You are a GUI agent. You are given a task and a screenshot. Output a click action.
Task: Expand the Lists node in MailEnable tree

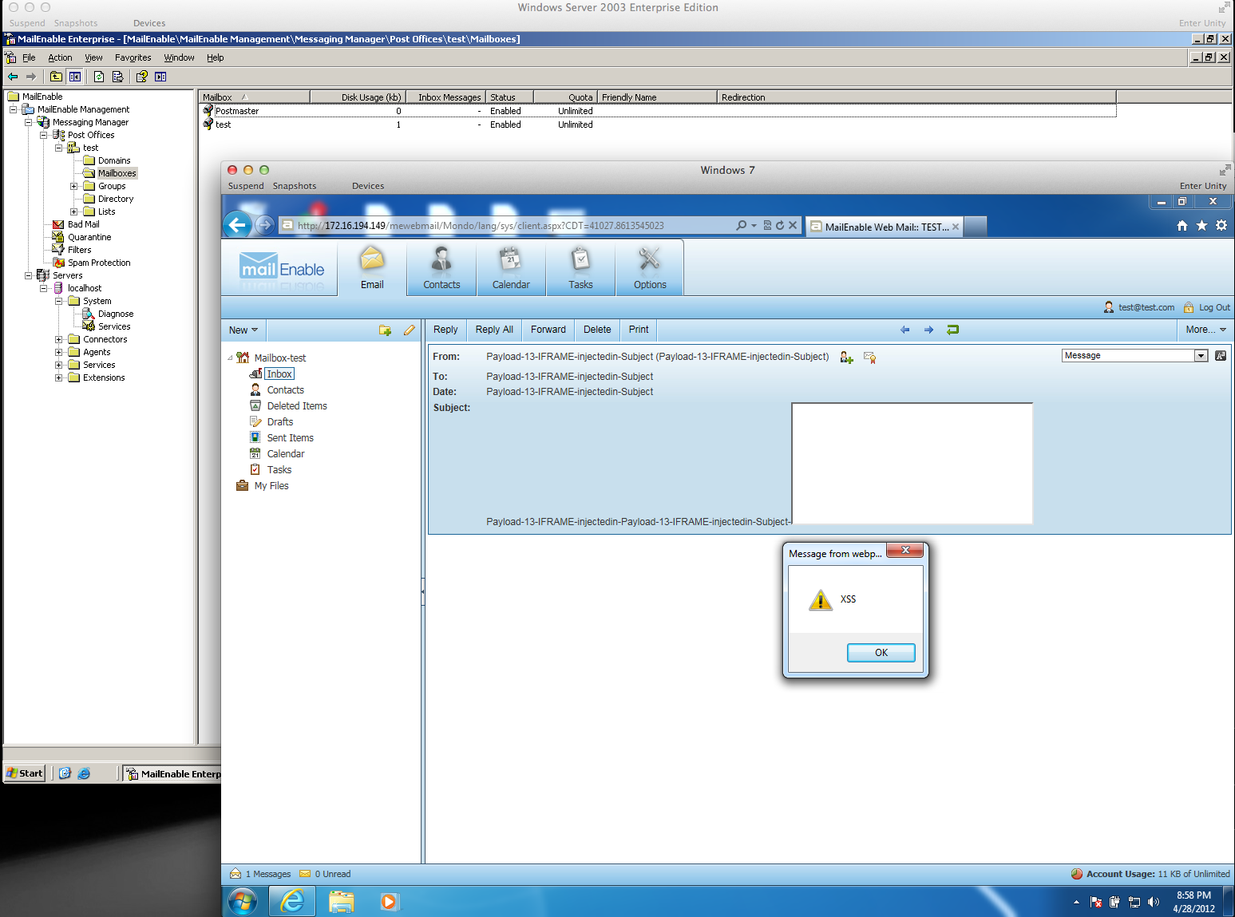pos(73,211)
